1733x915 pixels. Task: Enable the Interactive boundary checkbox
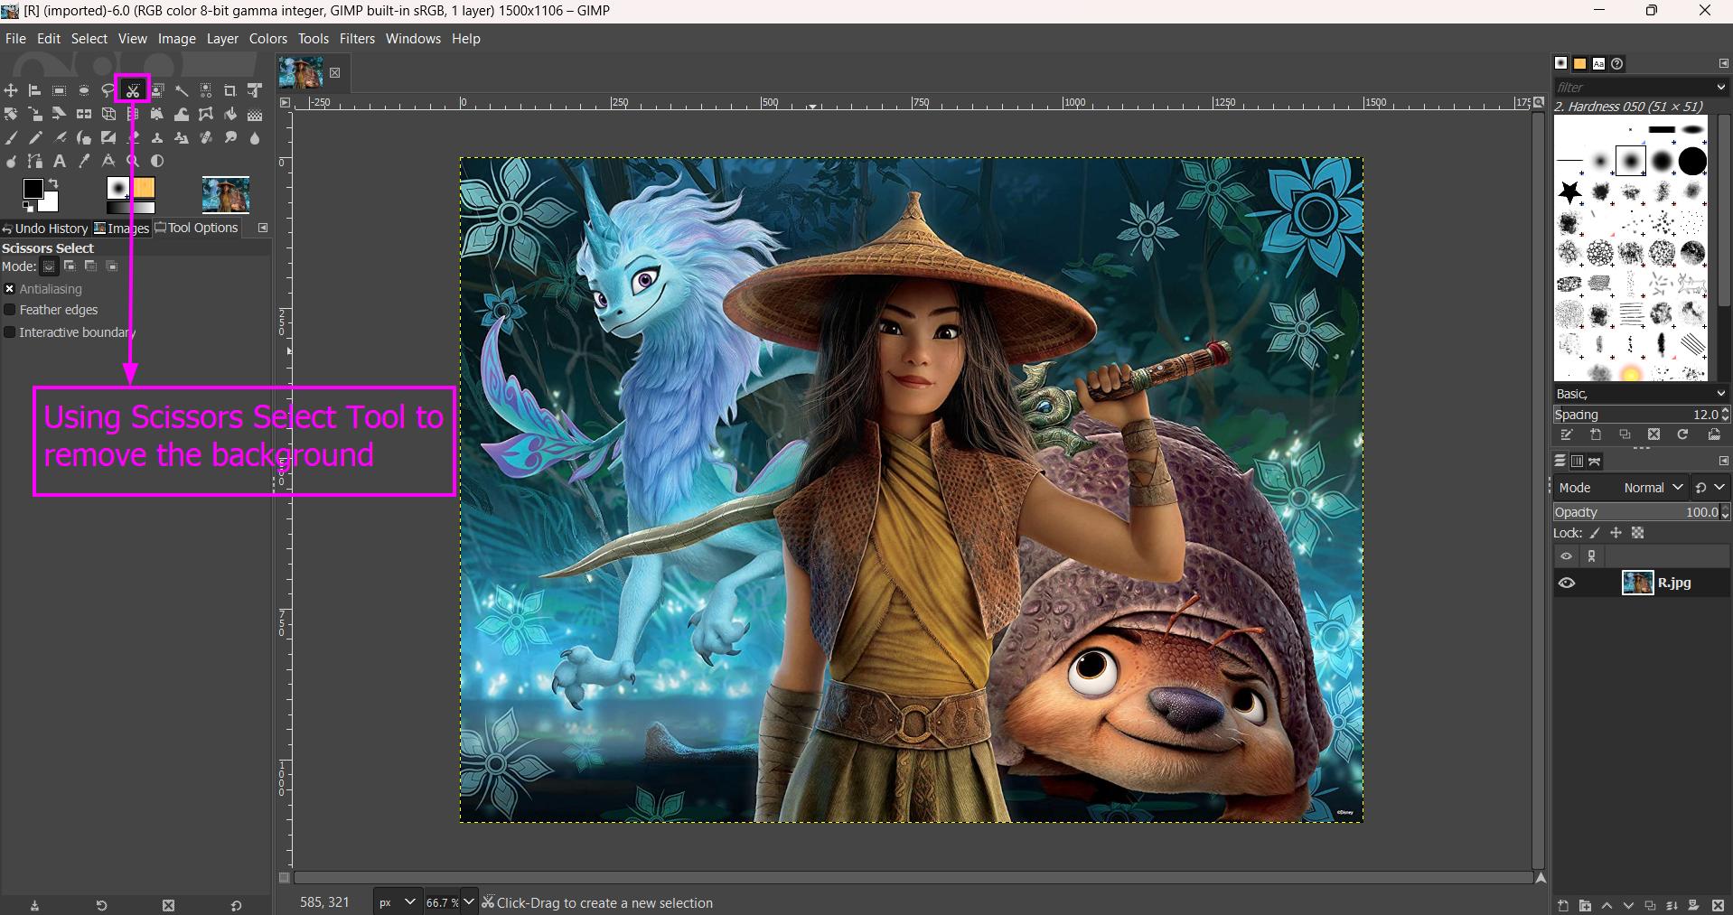click(x=10, y=332)
